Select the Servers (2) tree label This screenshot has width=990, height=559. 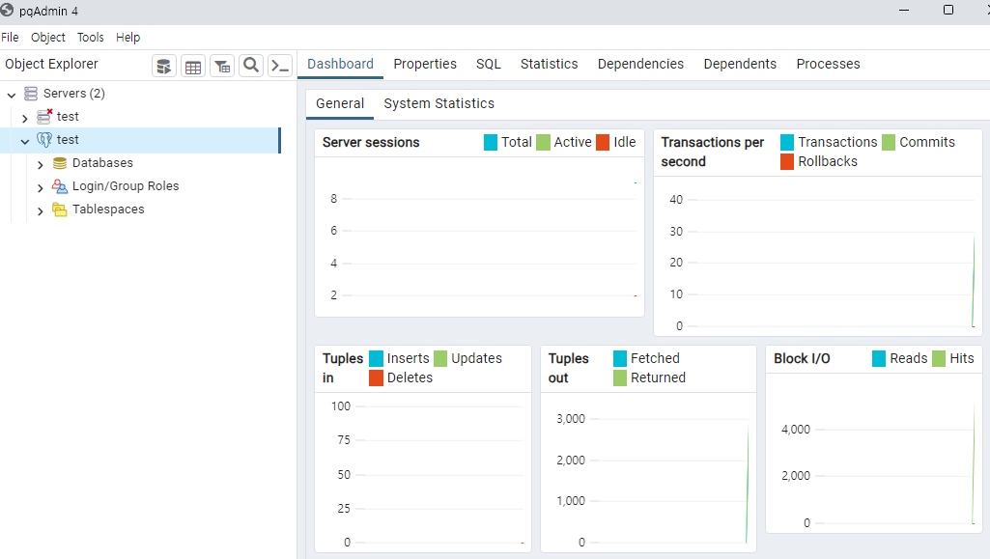73,94
